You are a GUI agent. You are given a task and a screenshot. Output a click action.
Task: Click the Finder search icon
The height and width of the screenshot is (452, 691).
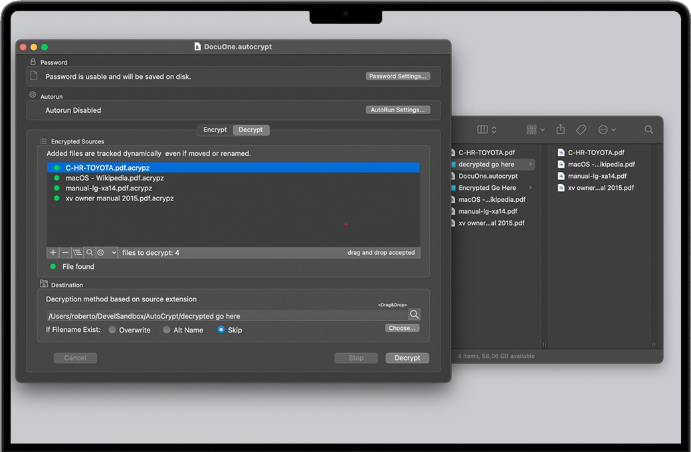point(648,129)
